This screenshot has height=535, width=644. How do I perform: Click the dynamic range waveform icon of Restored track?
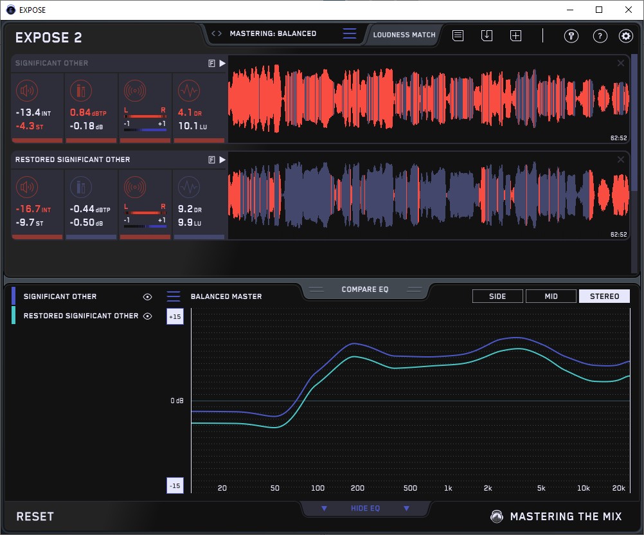tap(188, 186)
